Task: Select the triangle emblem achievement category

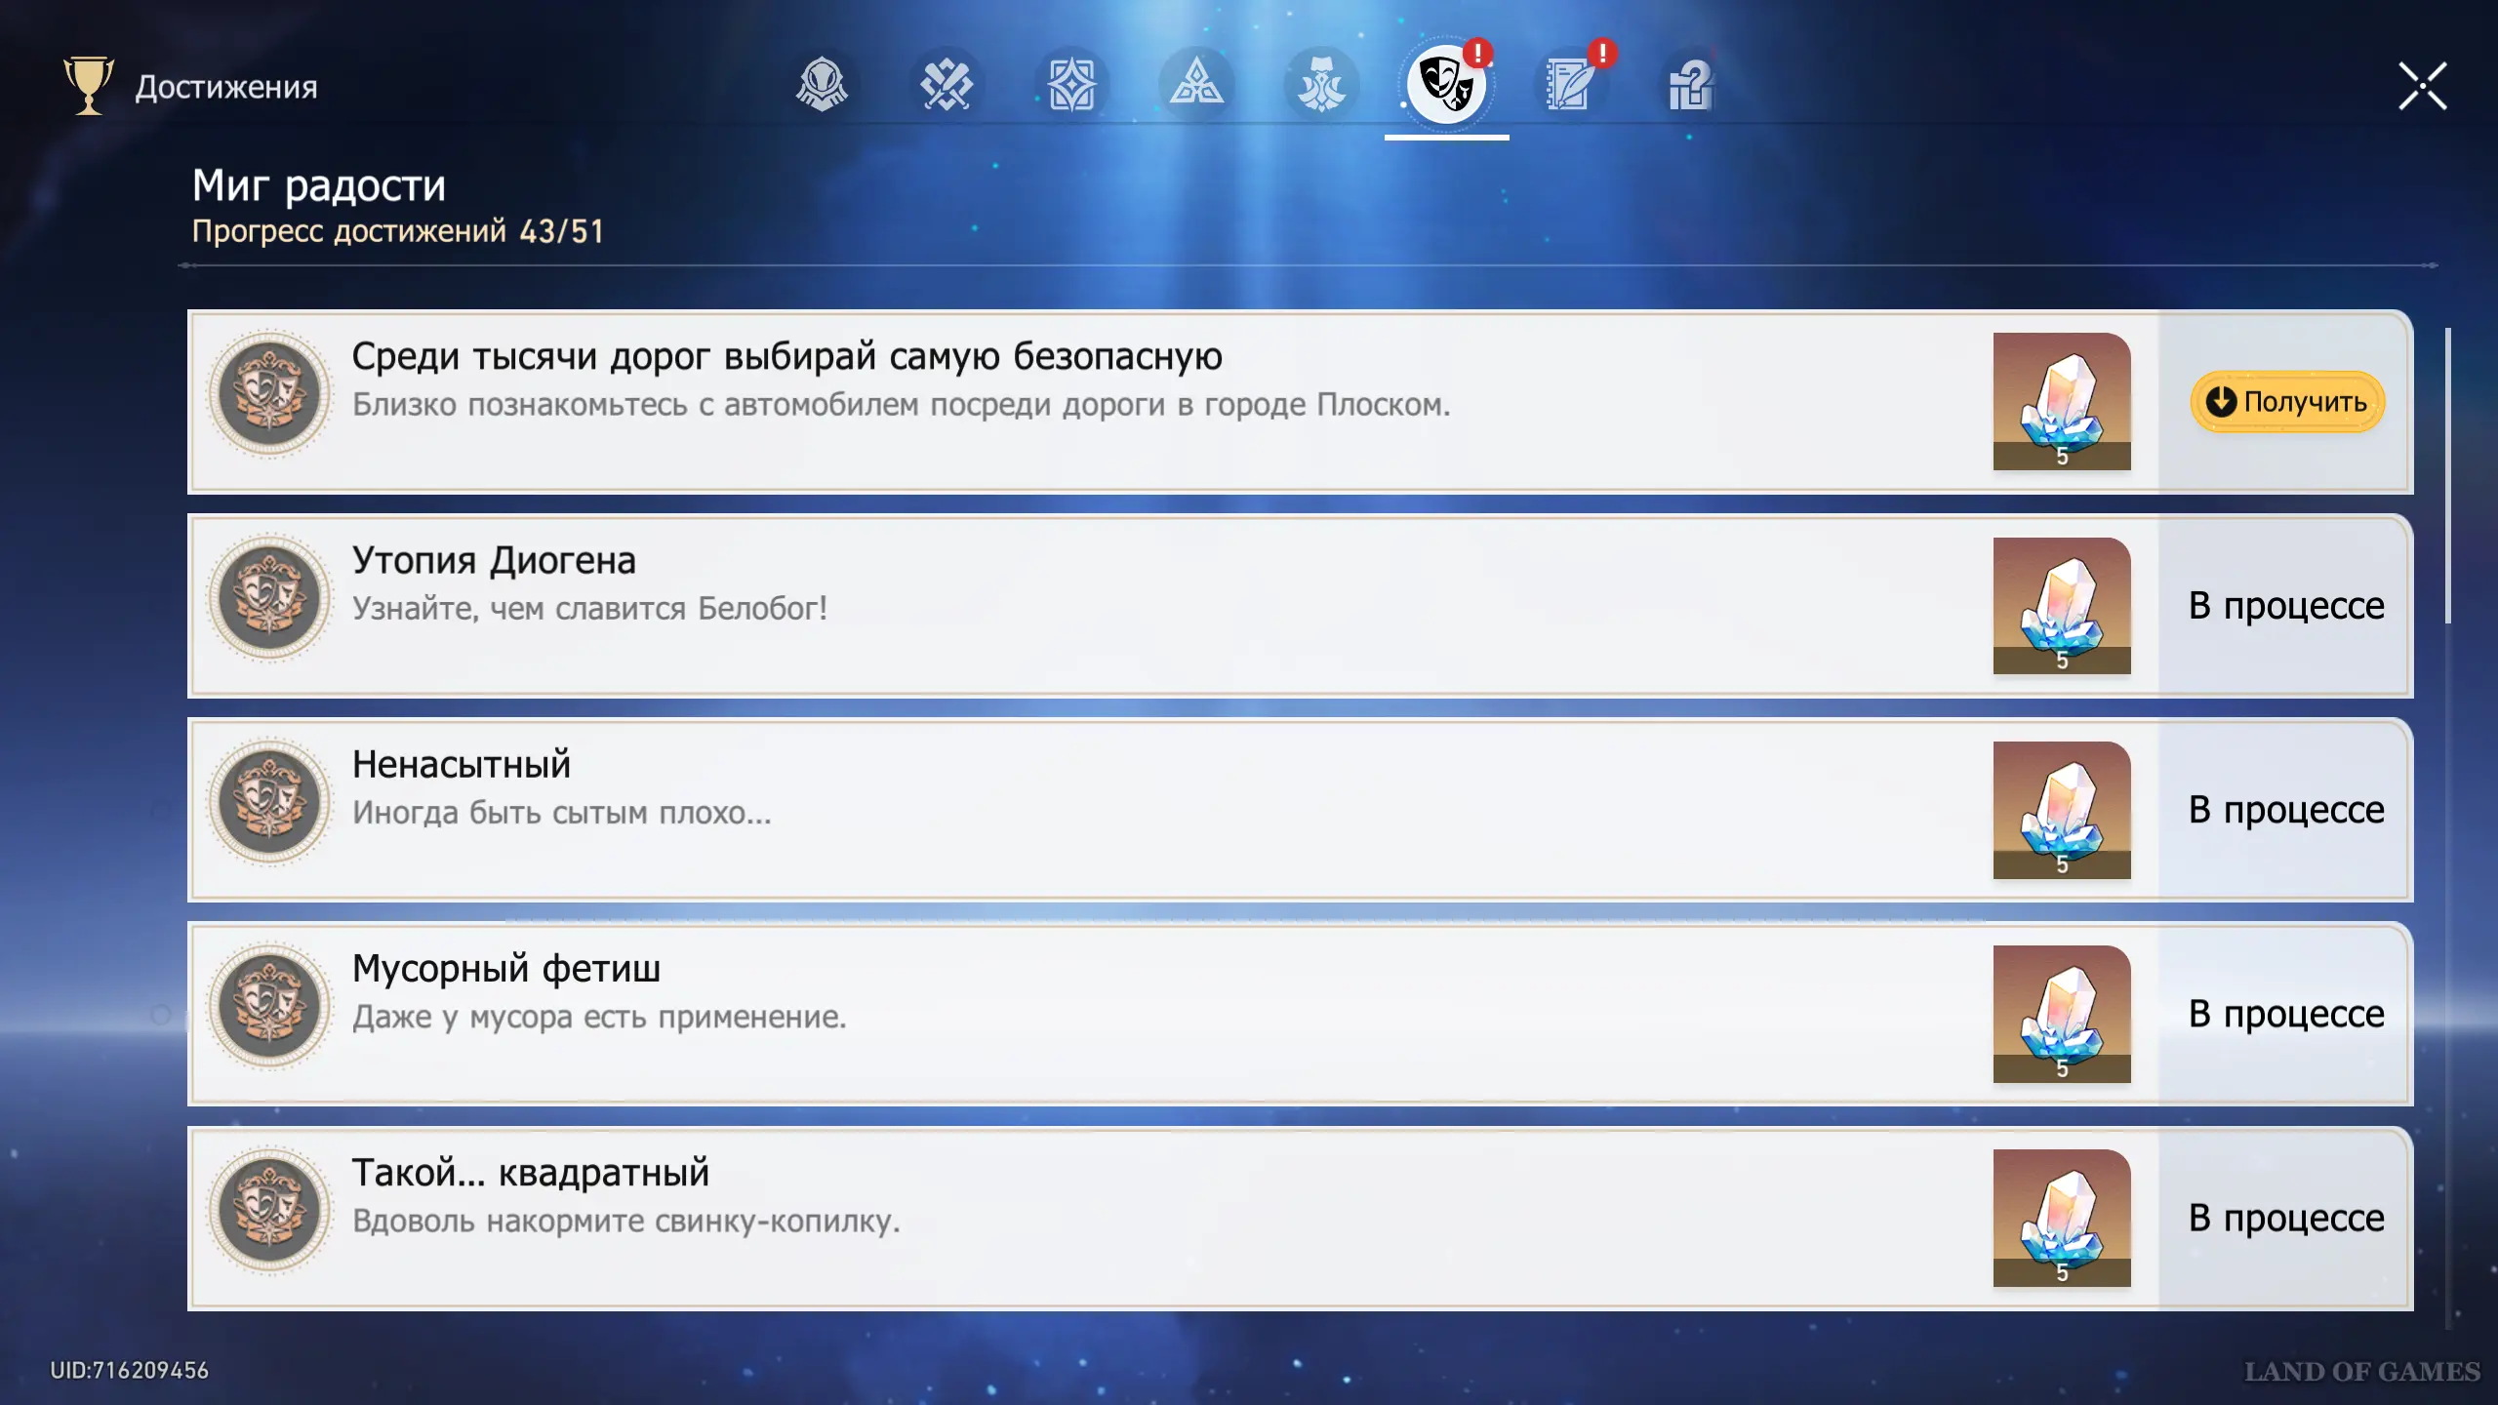Action: (1196, 85)
